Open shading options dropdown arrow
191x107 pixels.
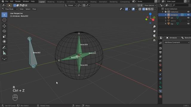pos(155,9)
